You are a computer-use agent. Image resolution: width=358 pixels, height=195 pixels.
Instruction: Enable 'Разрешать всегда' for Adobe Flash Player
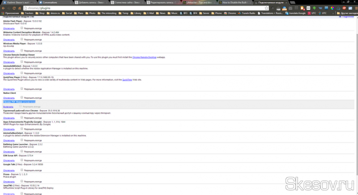22,28
